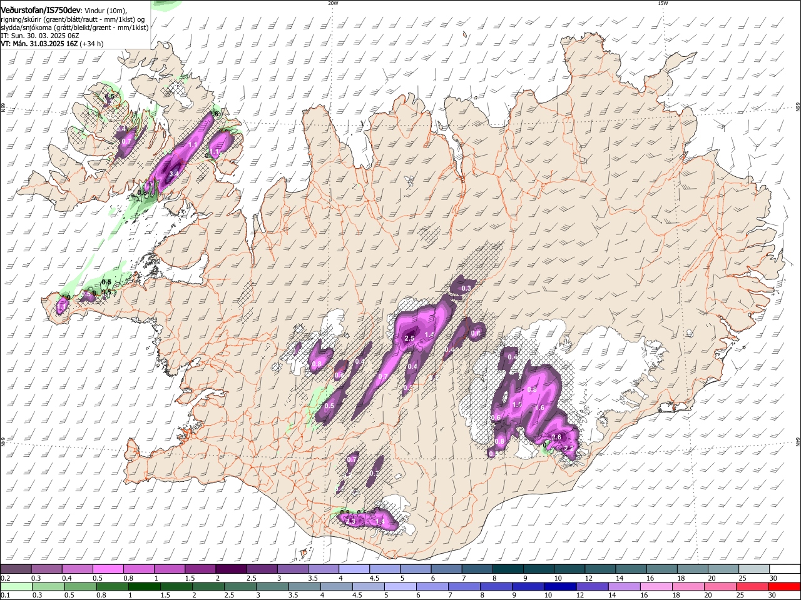
Task: Click the VT: Mán. 31.03.2025 16Z valid time
Action: tap(39, 44)
